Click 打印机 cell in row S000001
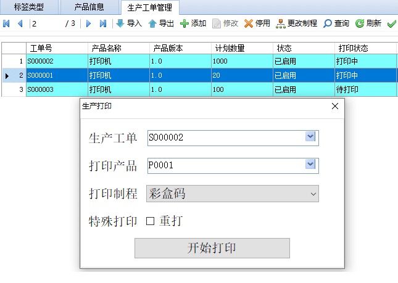This screenshot has width=398, height=283. coord(118,75)
